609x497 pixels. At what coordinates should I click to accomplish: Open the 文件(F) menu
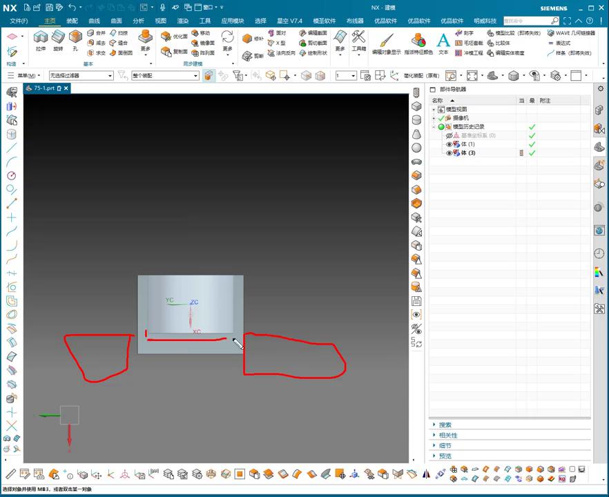[x=19, y=21]
